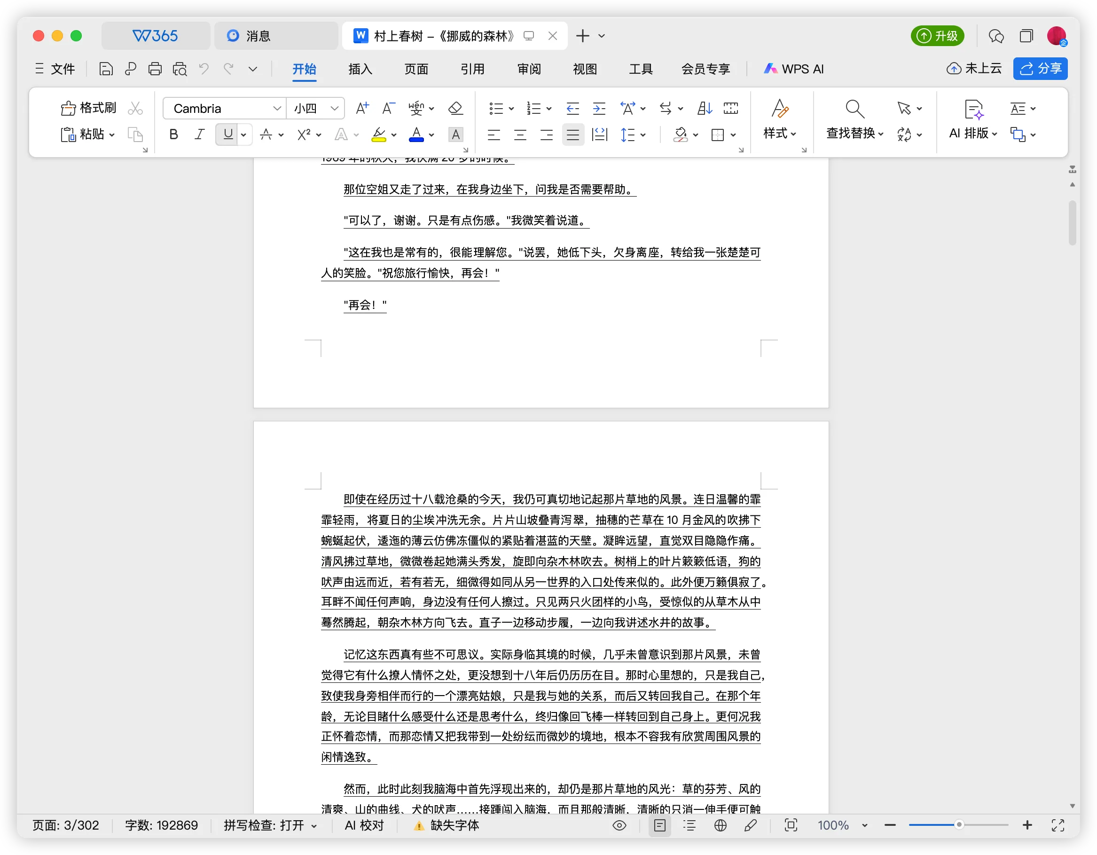This screenshot has height=855, width=1097.
Task: Click the 消息 (Messages) tab
Action: (276, 36)
